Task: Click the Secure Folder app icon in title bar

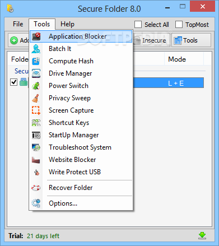Action: tap(10, 8)
